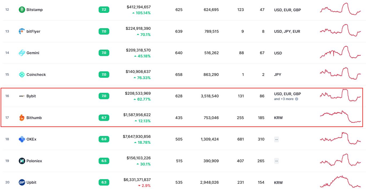The width and height of the screenshot is (366, 192).
Task: Click bitFlyer's 7.0 exchange score badge
Action: (104, 31)
